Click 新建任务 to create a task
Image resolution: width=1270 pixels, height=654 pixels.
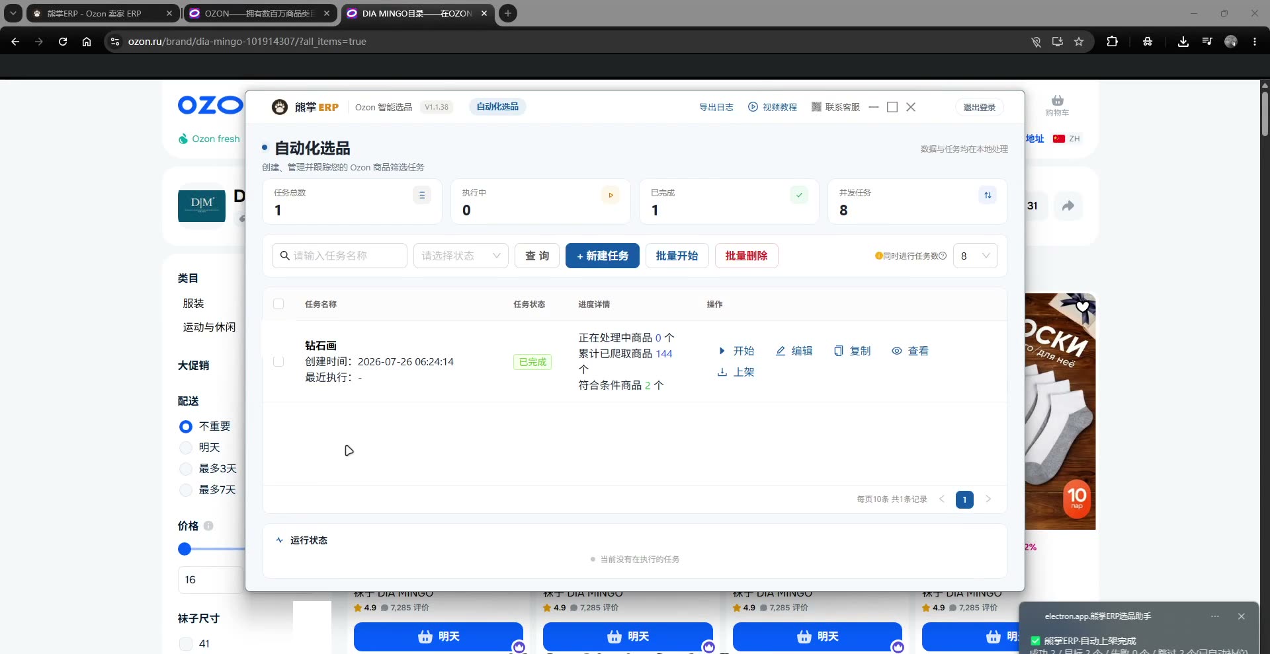(x=602, y=256)
